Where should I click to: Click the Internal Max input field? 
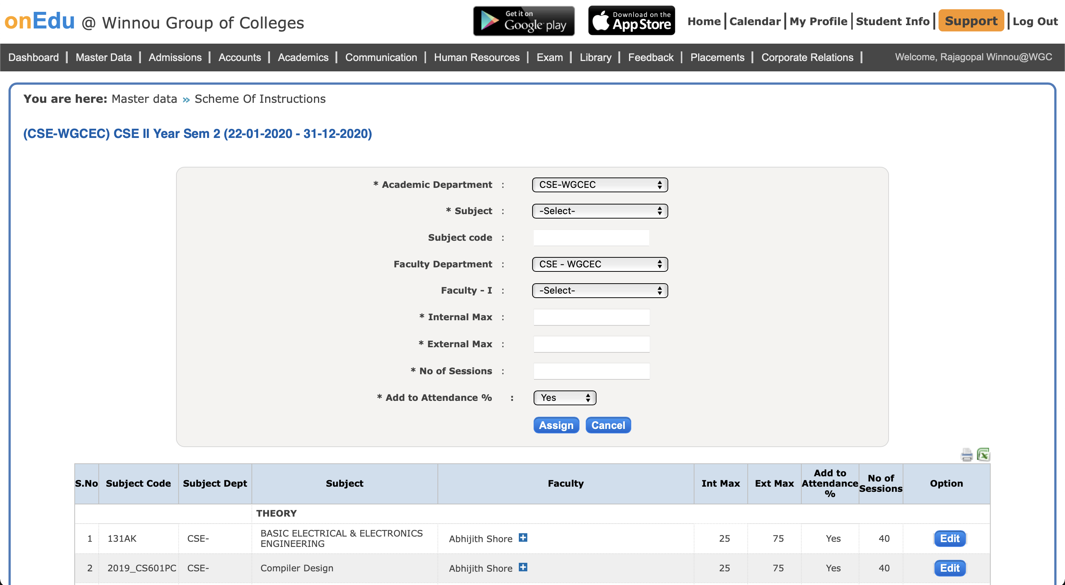591,318
